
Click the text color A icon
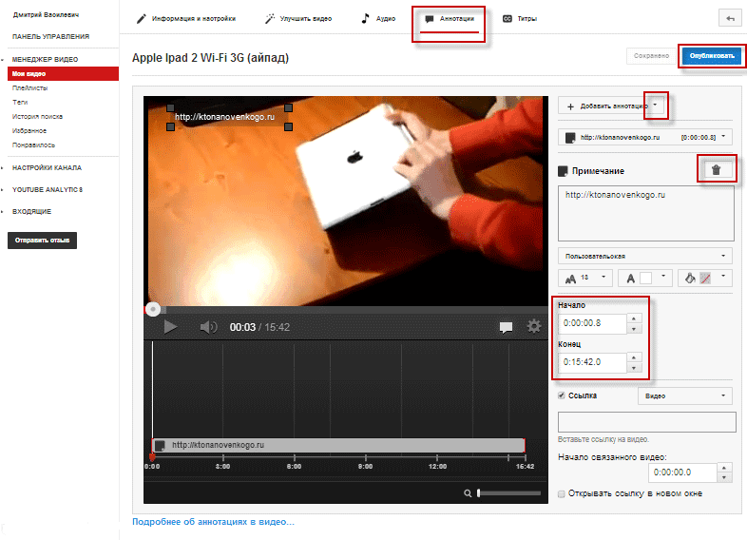630,279
